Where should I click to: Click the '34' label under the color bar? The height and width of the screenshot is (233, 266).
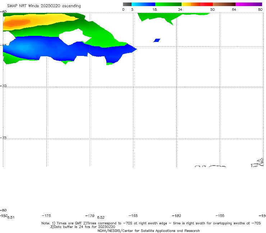click(180, 10)
